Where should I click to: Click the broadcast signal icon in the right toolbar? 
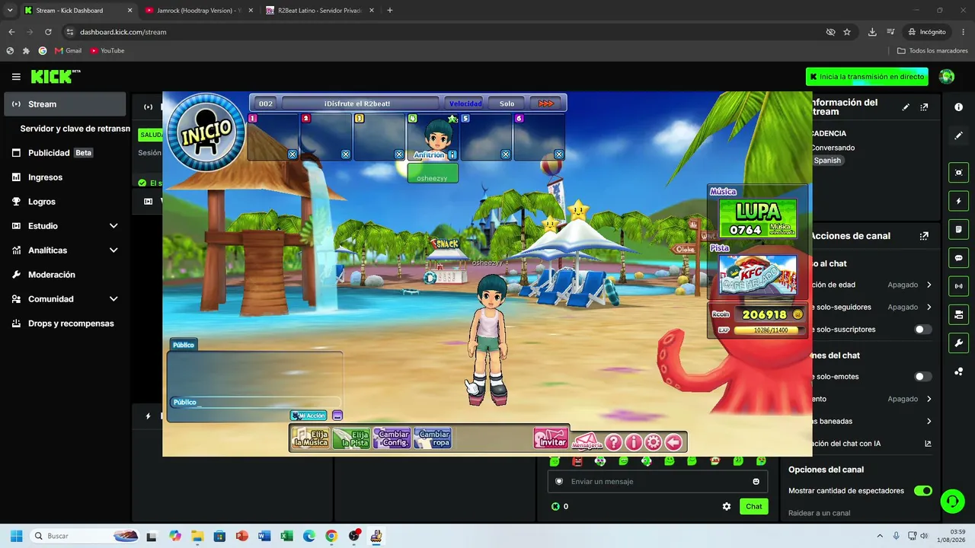click(958, 286)
